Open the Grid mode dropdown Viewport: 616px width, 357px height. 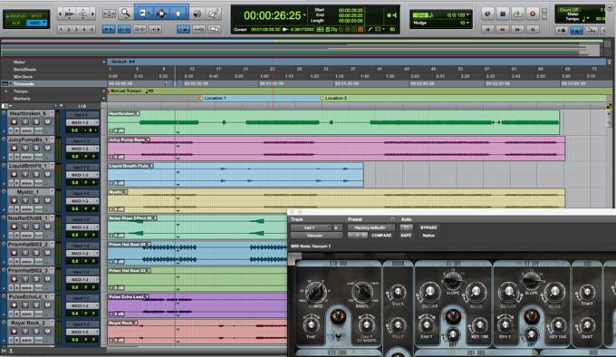37,23
